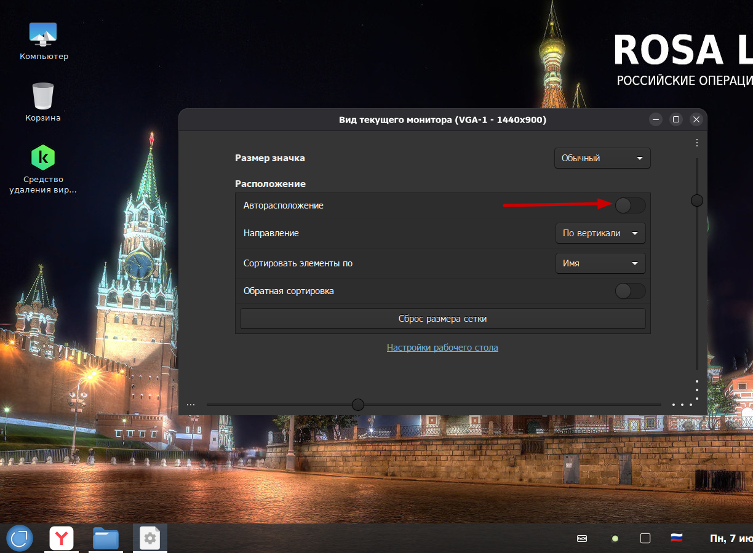Click the desktop window square icon in tray
The width and height of the screenshot is (753, 553).
(645, 538)
